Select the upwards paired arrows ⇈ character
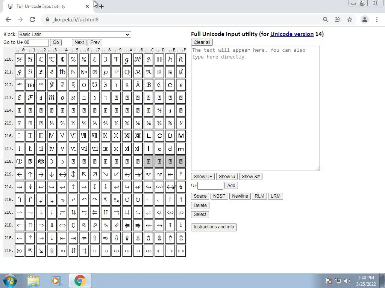Screen dimensions: 385x288 tap(105, 213)
